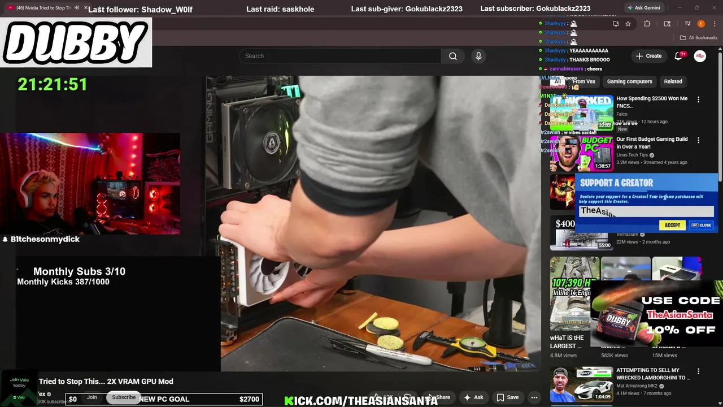Click the YouTube magnifier search button
This screenshot has width=723, height=407.
pyautogui.click(x=453, y=56)
